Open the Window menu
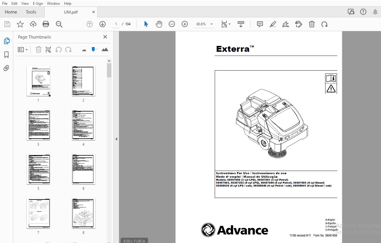The height and width of the screenshot is (243, 381). click(x=53, y=3)
